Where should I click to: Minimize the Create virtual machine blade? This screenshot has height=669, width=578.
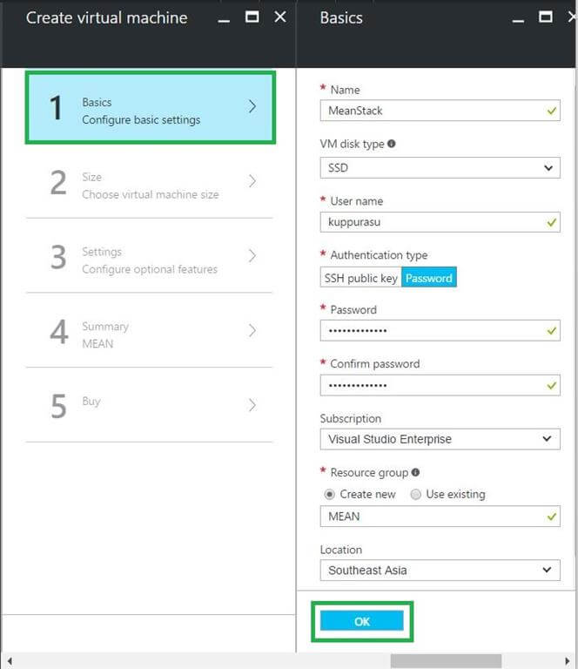pos(225,17)
